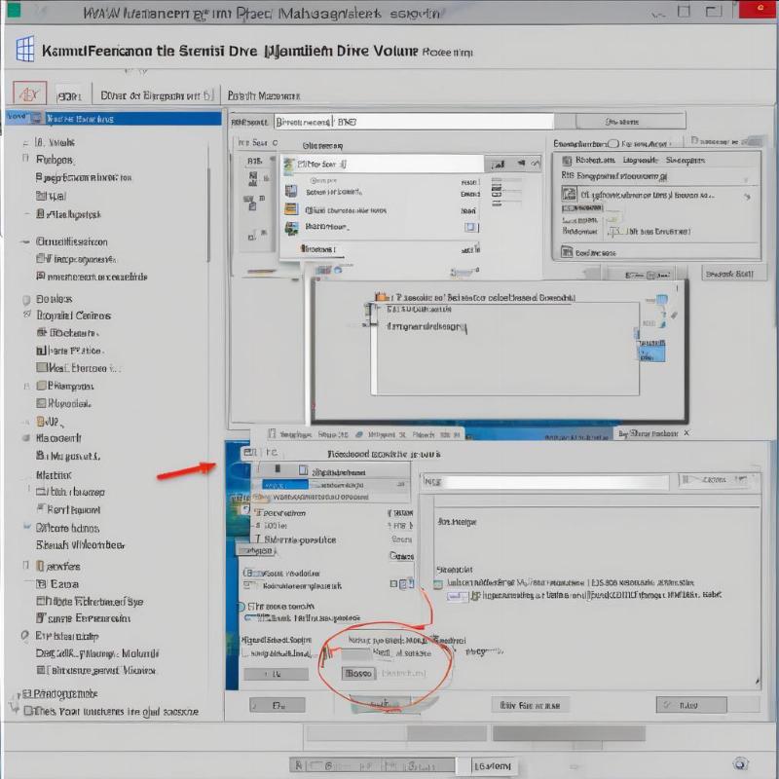Screen dimensions: 779x779
Task: Click the Windows logo icon in the header
Action: 25,50
